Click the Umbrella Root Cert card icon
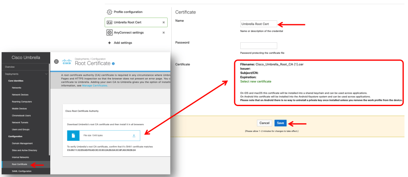This screenshot has width=408, height=177. tap(109, 22)
